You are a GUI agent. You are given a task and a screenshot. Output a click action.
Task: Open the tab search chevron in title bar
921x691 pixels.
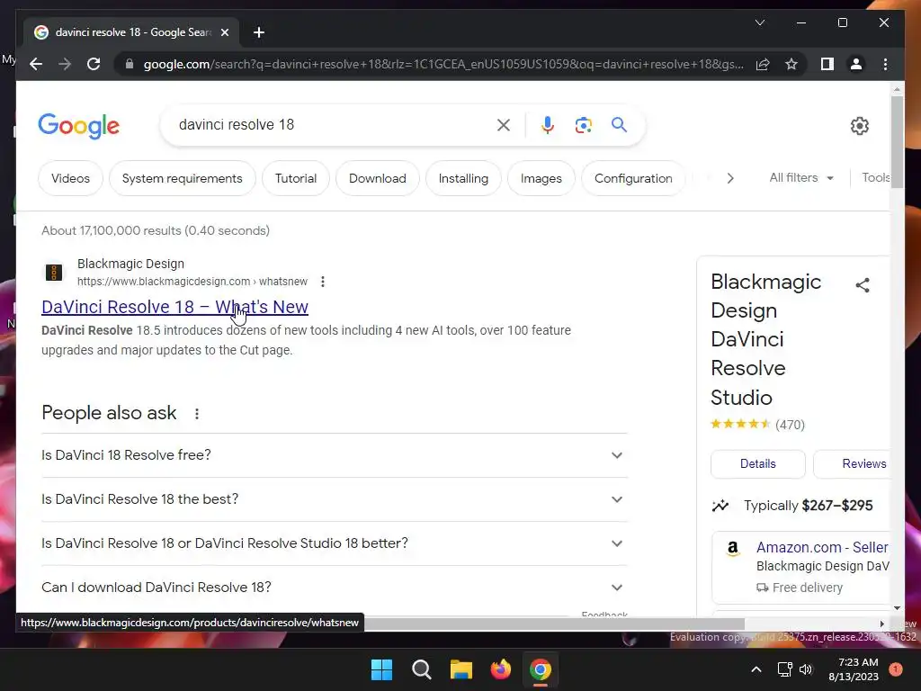[x=759, y=22]
